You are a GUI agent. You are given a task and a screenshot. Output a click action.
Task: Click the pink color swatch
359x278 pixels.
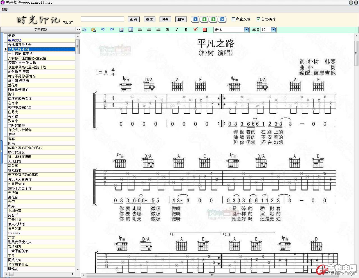coord(204,30)
